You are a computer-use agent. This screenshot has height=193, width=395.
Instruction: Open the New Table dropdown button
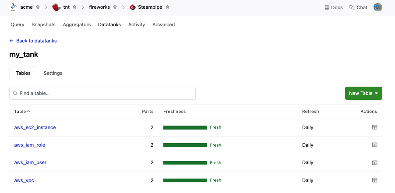point(363,93)
